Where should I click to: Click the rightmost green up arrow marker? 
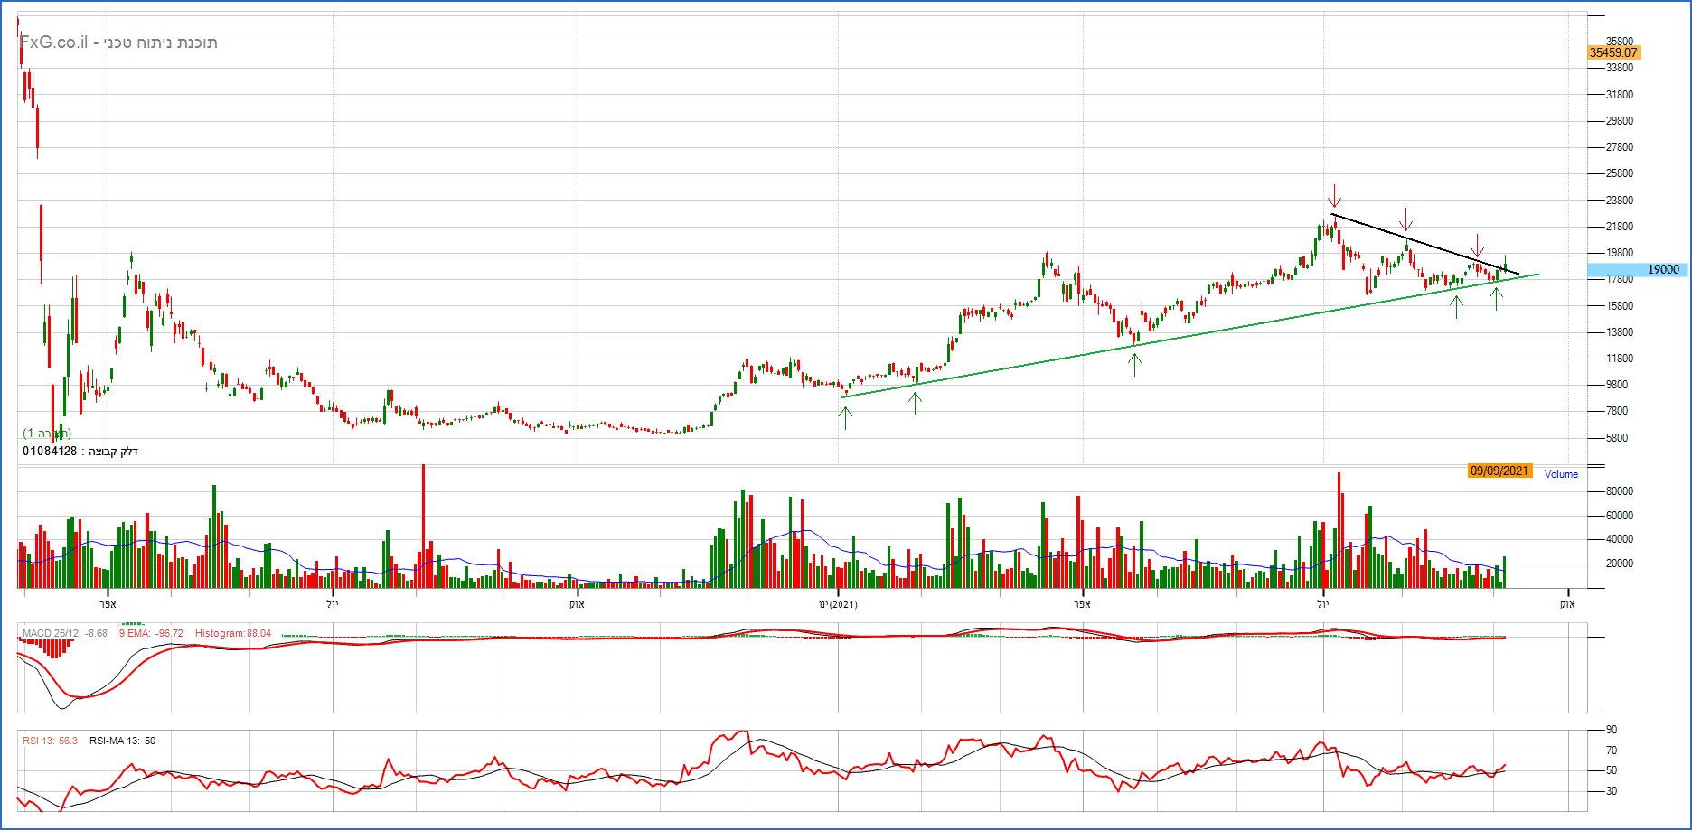(1497, 298)
